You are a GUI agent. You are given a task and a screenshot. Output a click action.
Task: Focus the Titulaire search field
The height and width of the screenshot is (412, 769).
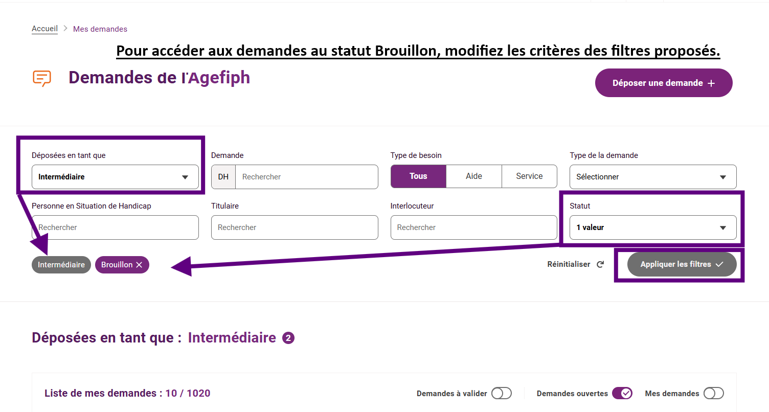coord(295,227)
